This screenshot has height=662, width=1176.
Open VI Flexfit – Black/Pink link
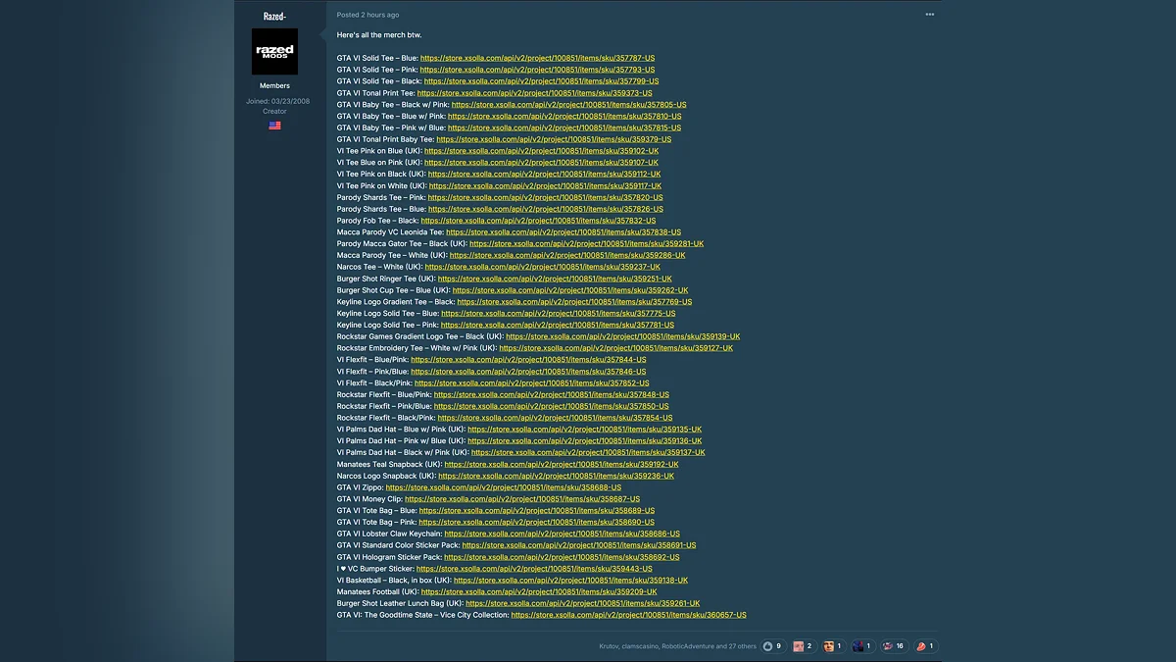pos(531,383)
